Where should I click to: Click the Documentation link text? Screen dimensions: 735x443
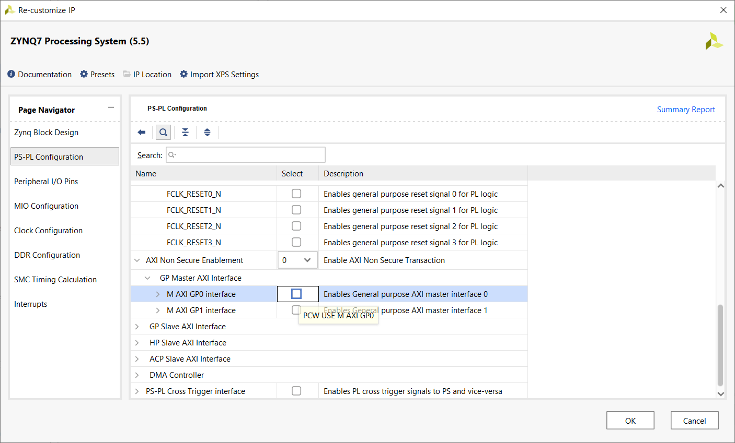[45, 74]
